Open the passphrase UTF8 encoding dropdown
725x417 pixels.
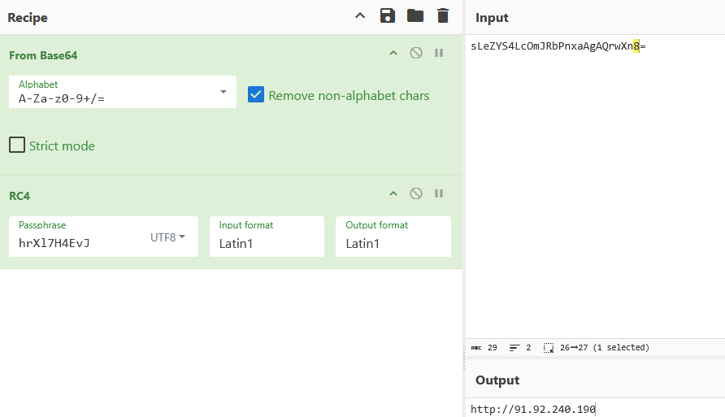click(x=168, y=237)
